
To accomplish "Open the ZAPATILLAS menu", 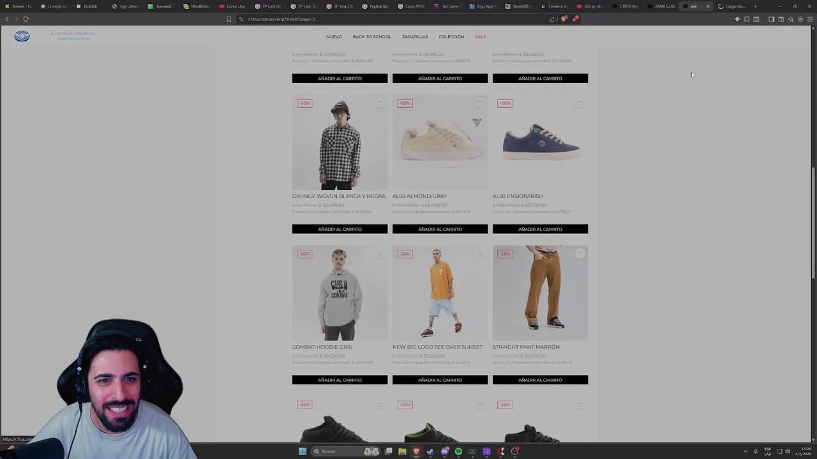I will point(415,37).
